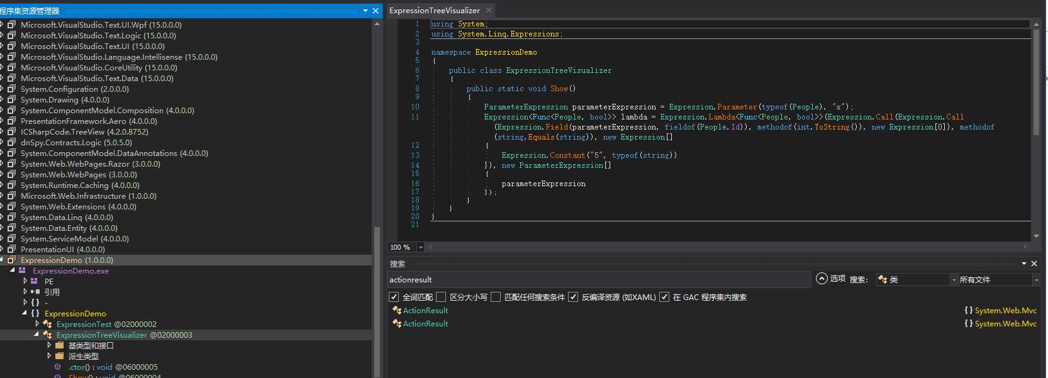This screenshot has width=1048, height=378.
Task: Open the 类 search type dropdown
Action: [x=954, y=280]
